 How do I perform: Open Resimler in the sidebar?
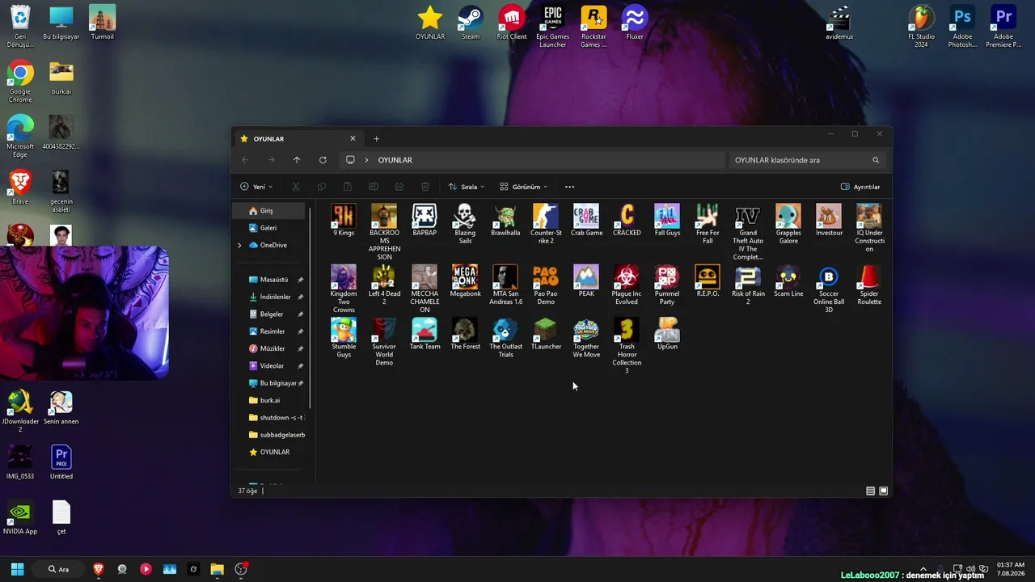271,331
